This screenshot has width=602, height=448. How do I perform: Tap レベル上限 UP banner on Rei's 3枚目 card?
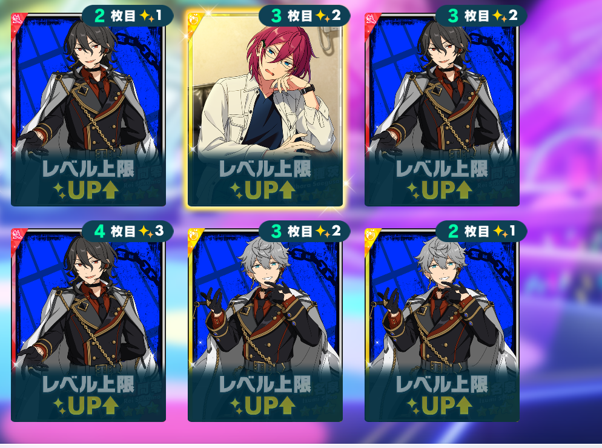click(x=442, y=180)
